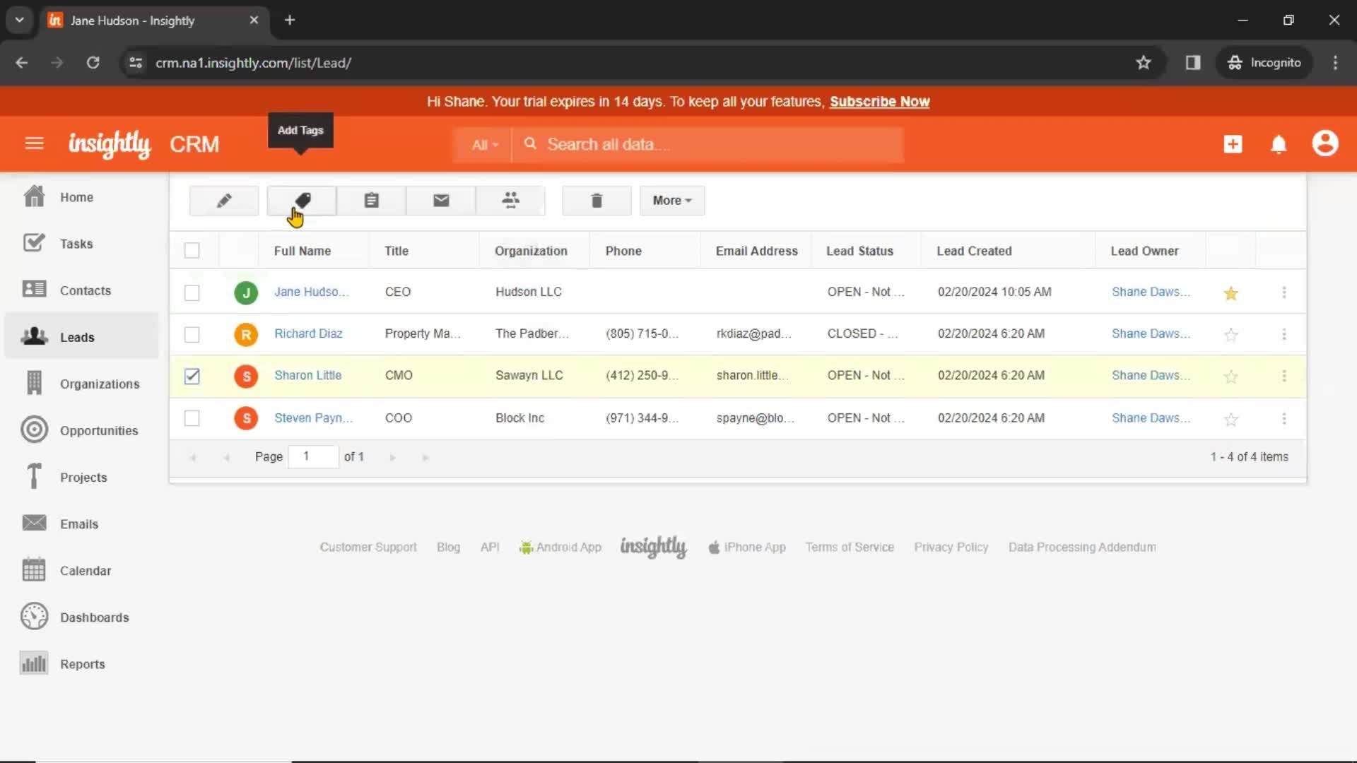Screen dimensions: 1357x763
Task: Click the Send Email icon in toolbar
Action: (x=441, y=199)
